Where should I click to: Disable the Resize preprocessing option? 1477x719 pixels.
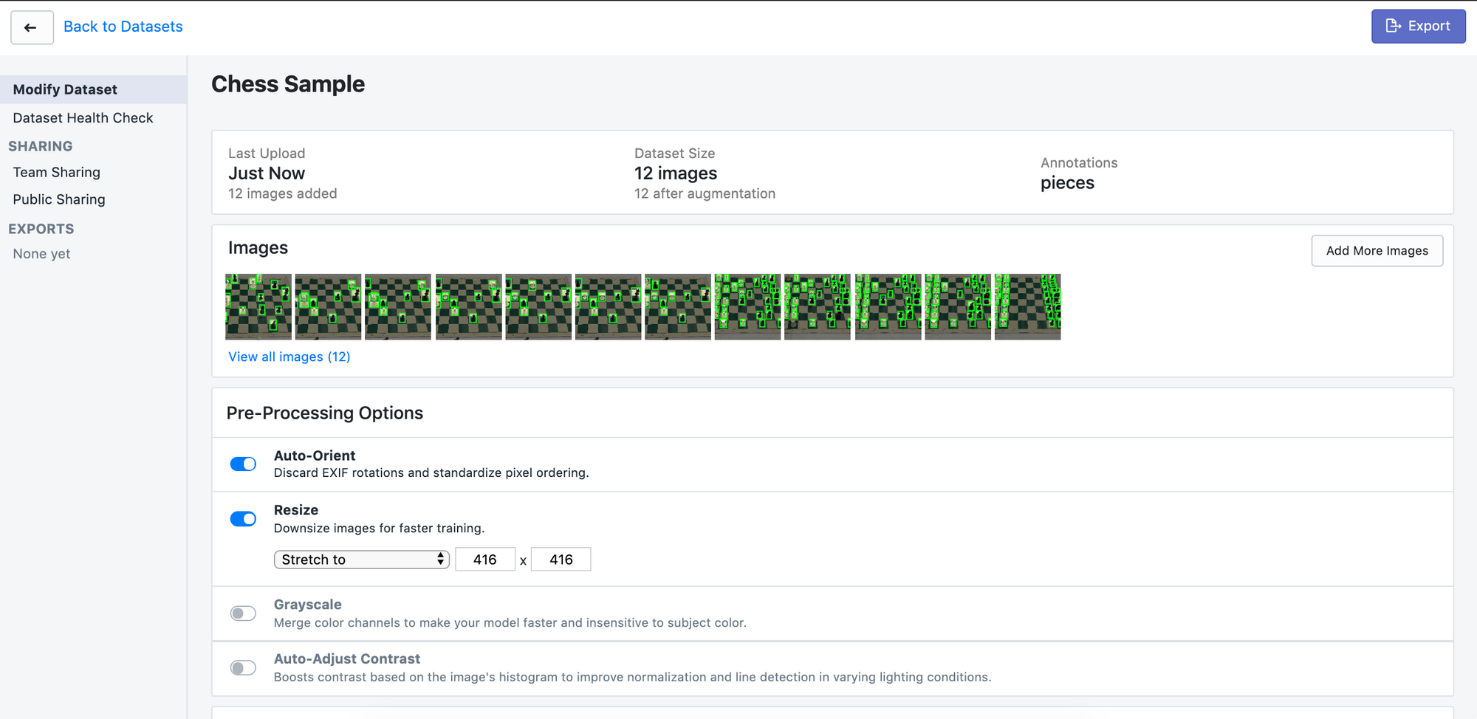click(x=243, y=519)
